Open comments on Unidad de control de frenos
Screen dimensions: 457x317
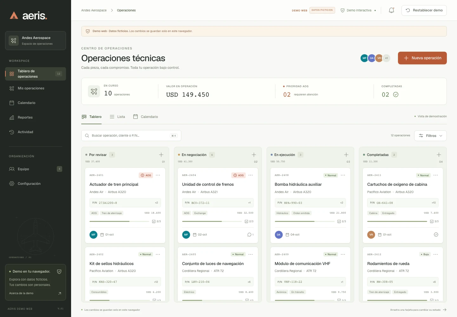250,235
